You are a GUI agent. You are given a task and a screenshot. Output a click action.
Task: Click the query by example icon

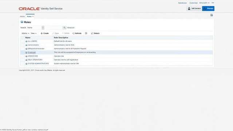tap(86, 33)
